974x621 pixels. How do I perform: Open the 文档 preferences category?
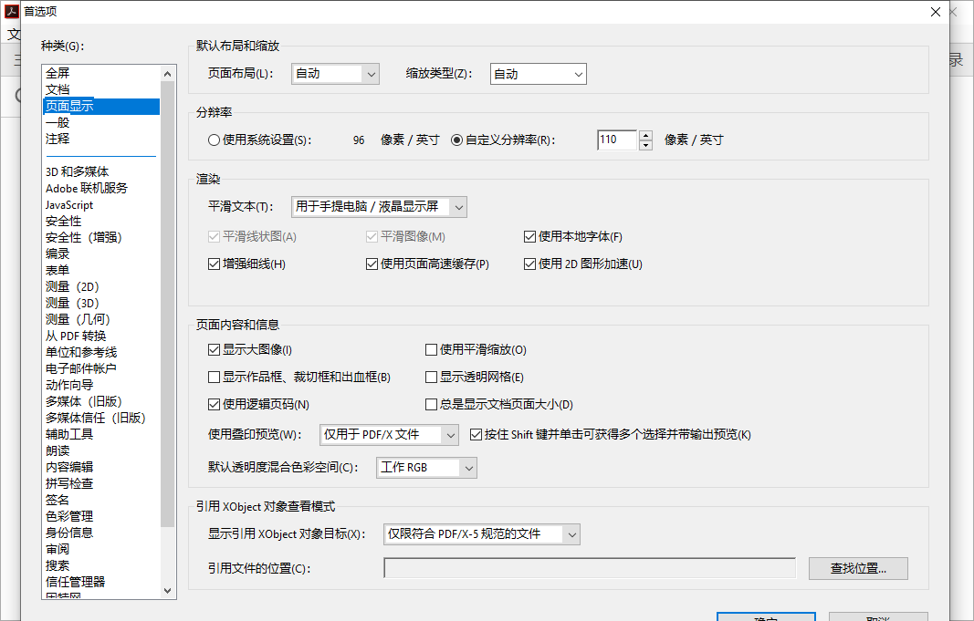57,88
